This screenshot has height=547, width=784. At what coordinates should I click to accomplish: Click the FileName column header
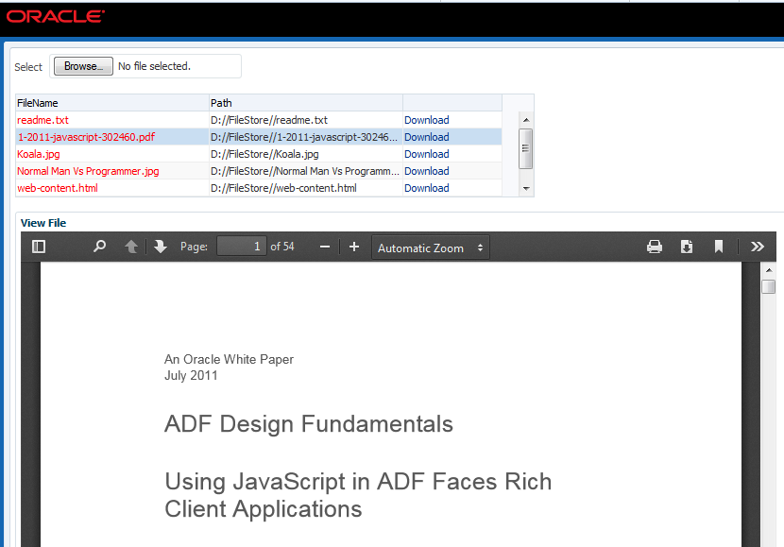coord(112,103)
